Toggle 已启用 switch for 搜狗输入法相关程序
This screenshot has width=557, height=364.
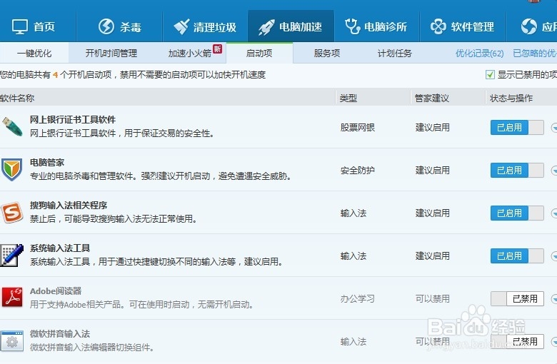(517, 213)
